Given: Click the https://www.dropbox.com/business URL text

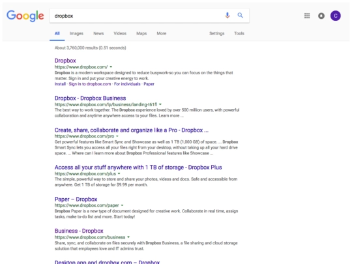Looking at the screenshot, I should (x=90, y=237).
